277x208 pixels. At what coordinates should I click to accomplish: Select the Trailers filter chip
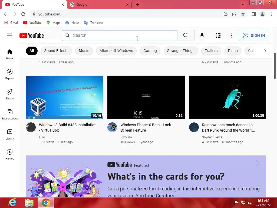(x=211, y=51)
